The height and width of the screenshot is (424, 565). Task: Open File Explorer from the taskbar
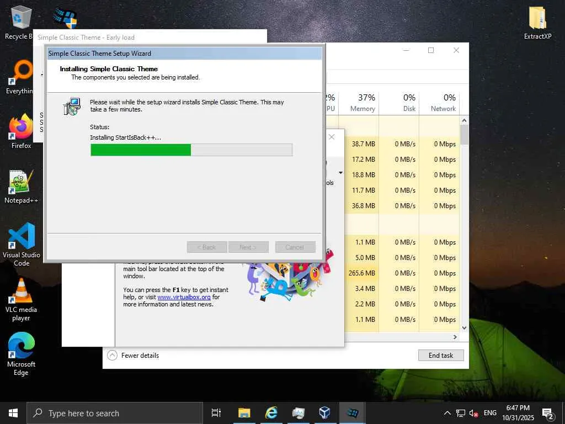pos(244,413)
